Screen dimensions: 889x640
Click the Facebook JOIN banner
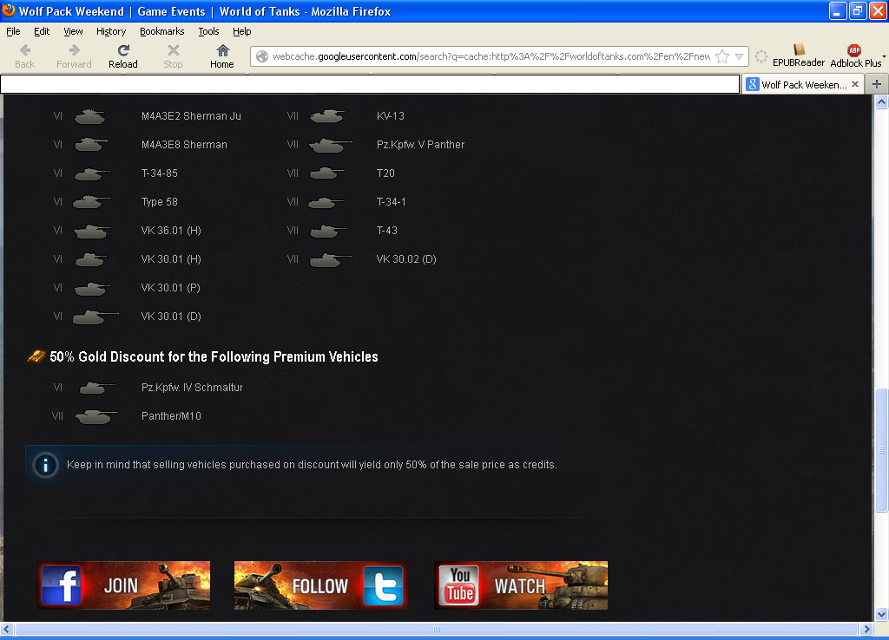point(123,585)
